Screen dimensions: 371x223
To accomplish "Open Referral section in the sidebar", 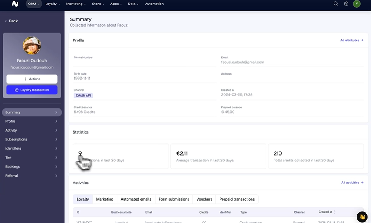I will click(32, 176).
